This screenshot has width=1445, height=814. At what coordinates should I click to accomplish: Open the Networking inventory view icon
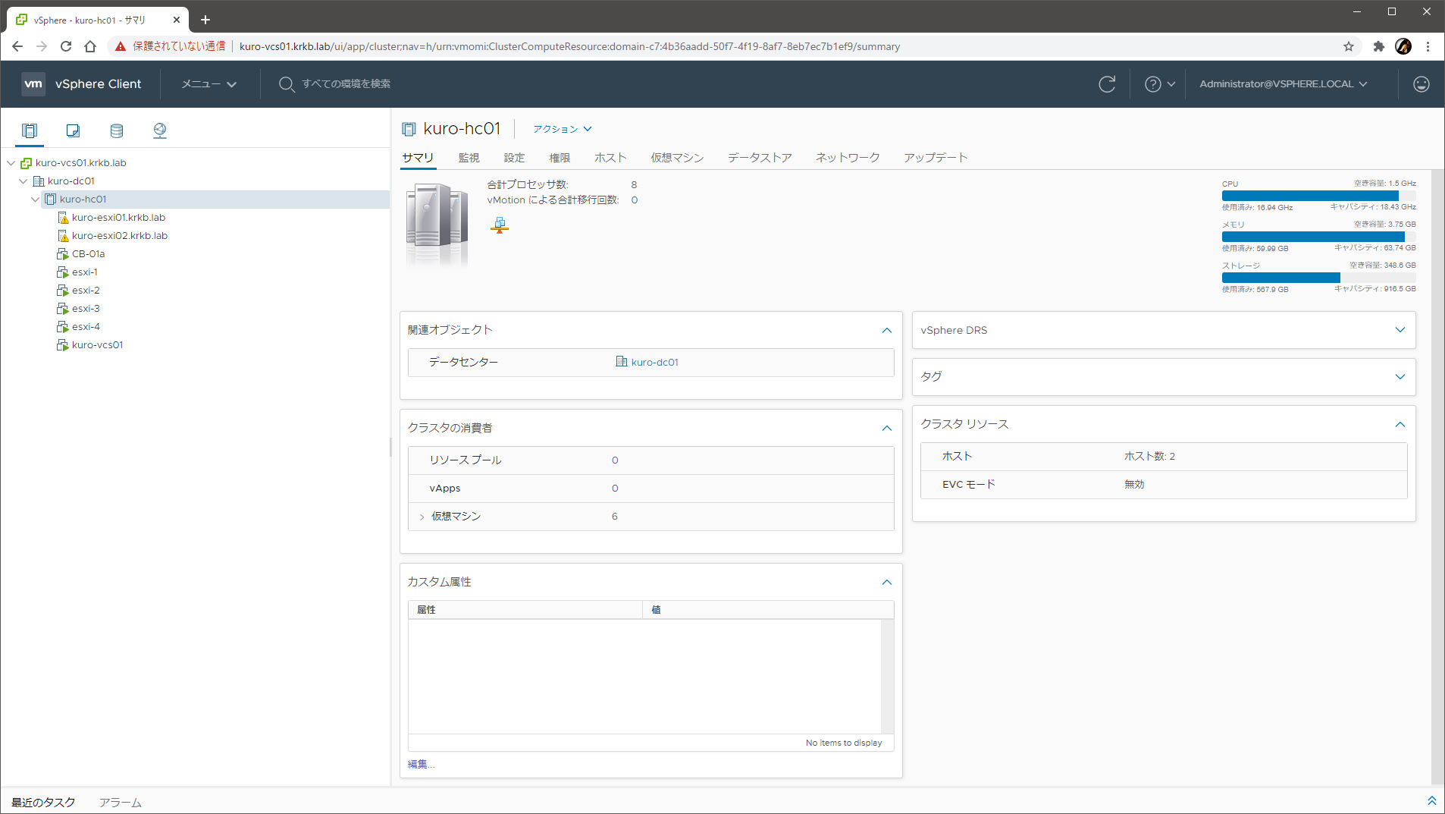(x=159, y=130)
